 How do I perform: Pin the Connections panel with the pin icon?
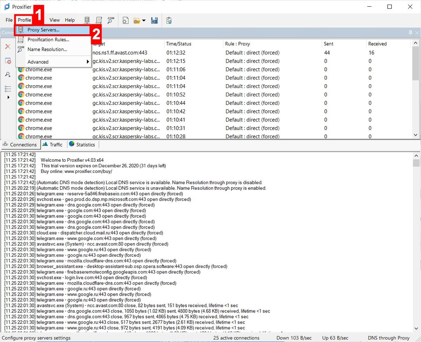[410, 33]
